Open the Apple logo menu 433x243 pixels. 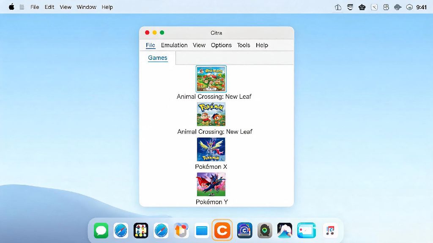click(11, 7)
